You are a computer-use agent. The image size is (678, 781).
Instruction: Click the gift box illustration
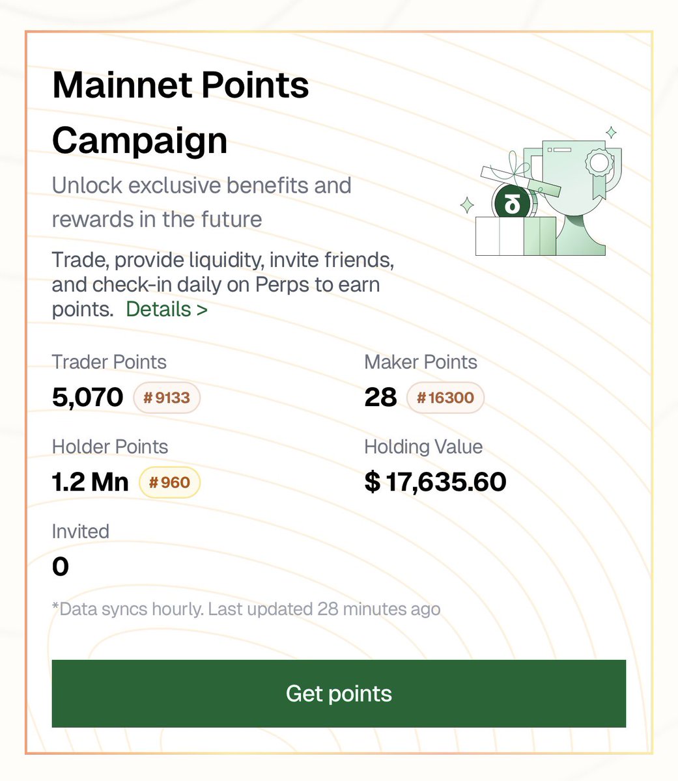click(515, 236)
